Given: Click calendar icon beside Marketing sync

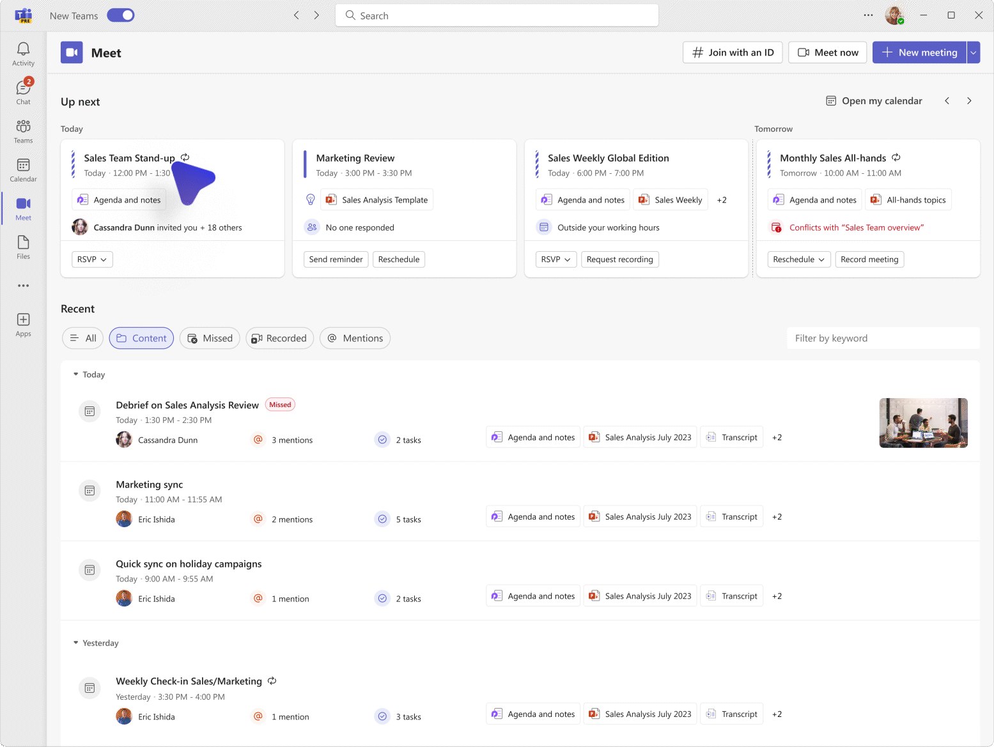Looking at the screenshot, I should (x=89, y=491).
